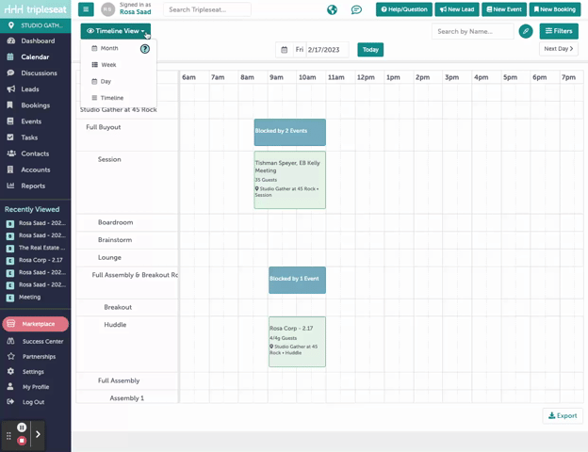Stop the screen recording
Image resolution: width=588 pixels, height=452 pixels.
22,441
